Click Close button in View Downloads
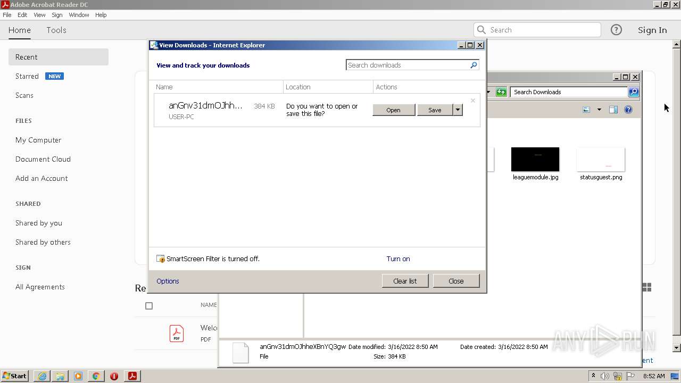 [x=456, y=281]
